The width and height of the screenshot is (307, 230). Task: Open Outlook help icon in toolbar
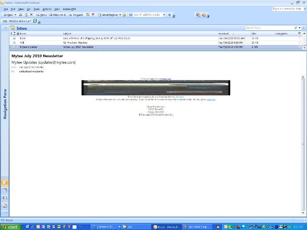click(169, 15)
